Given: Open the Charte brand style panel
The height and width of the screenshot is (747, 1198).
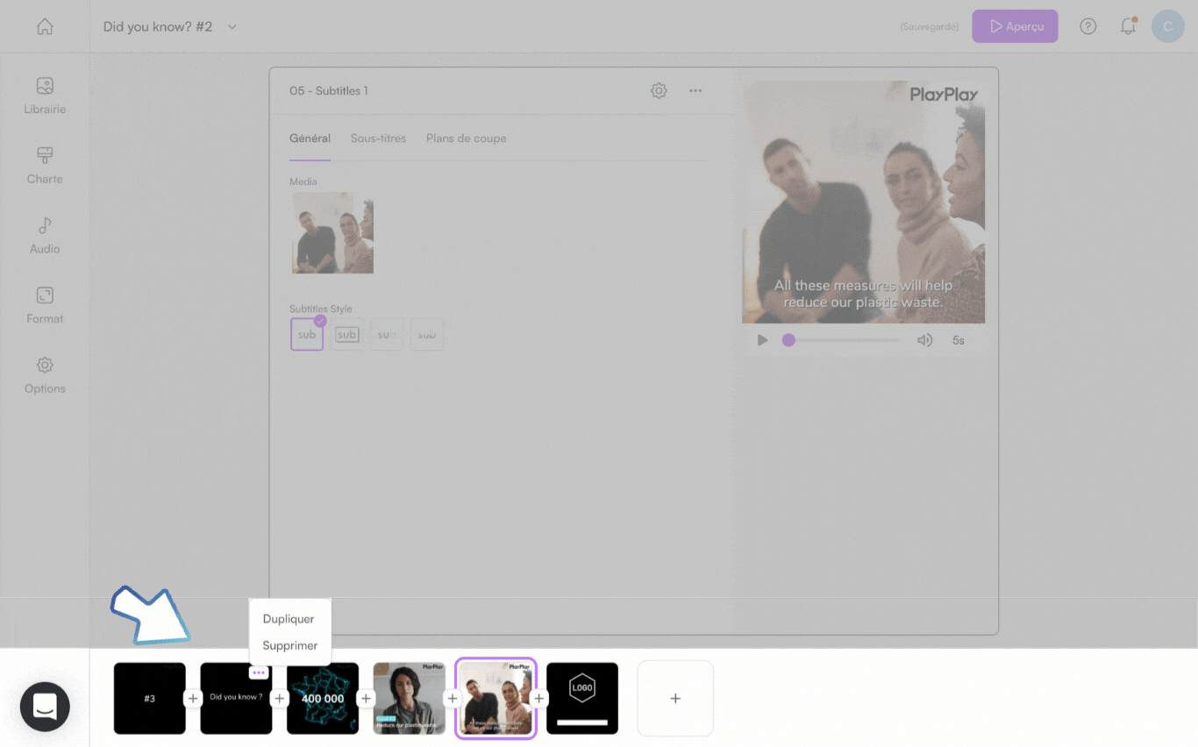Looking at the screenshot, I should pos(45,166).
